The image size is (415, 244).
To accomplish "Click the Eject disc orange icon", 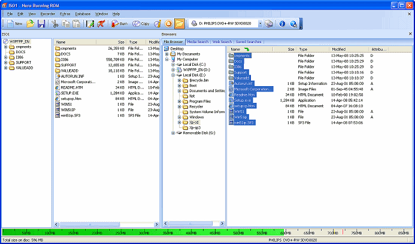I will point(168,24).
